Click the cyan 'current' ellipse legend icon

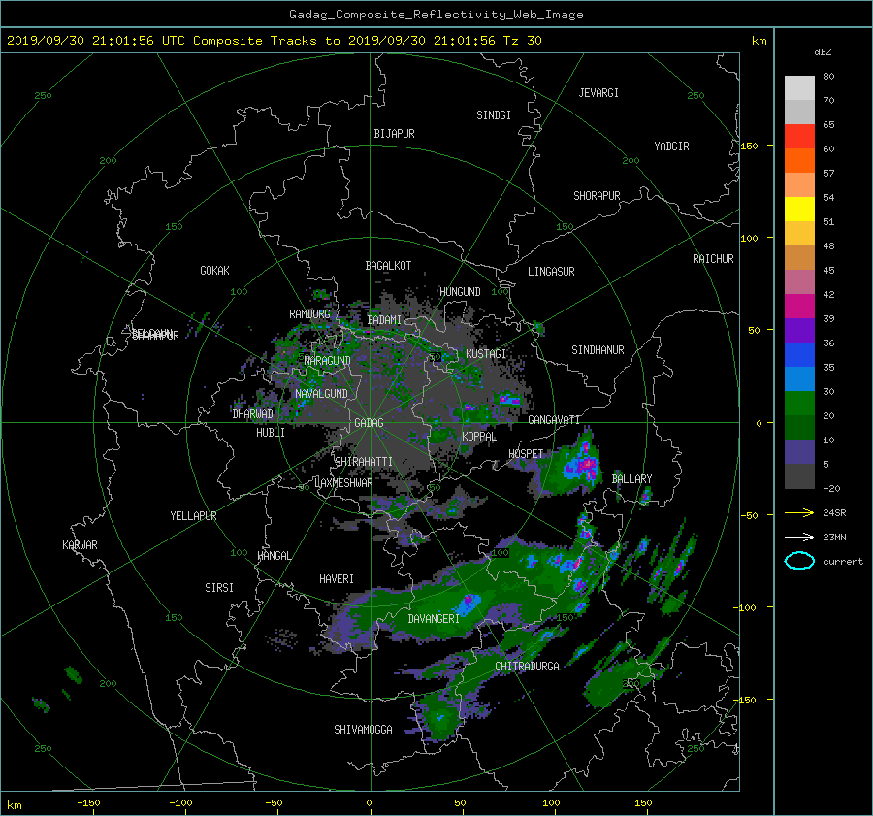[799, 561]
